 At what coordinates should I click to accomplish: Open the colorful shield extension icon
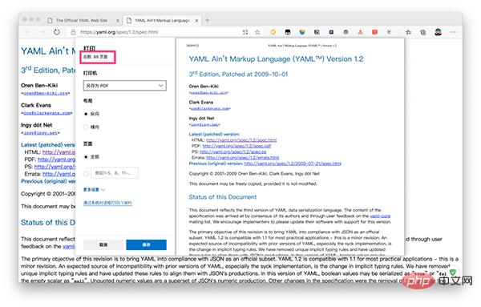point(302,32)
